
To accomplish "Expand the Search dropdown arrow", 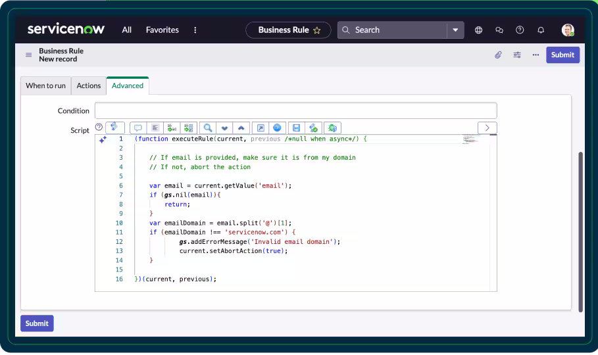I will (x=455, y=30).
